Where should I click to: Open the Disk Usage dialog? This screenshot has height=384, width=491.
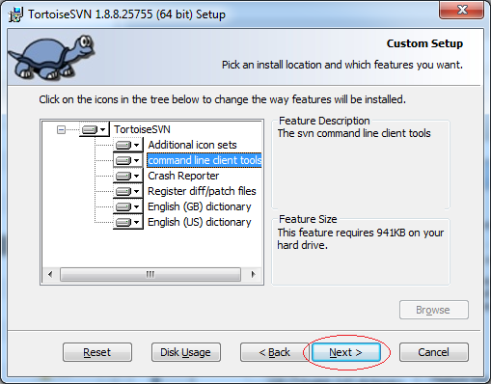(186, 352)
